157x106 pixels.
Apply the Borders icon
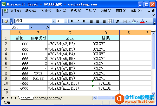(x=125, y=21)
